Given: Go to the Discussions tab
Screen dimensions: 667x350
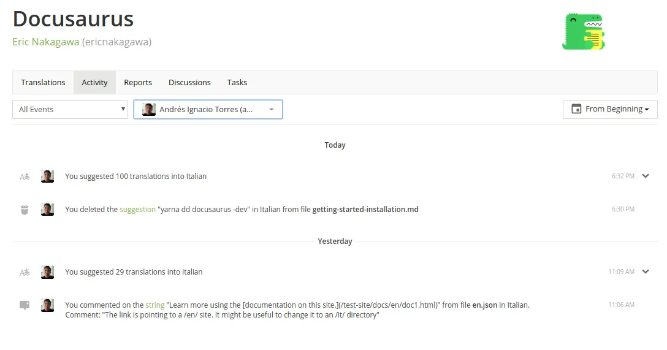Looking at the screenshot, I should click(189, 83).
